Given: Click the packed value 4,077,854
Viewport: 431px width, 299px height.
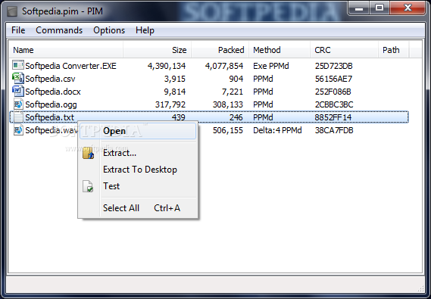Looking at the screenshot, I should (x=224, y=66).
